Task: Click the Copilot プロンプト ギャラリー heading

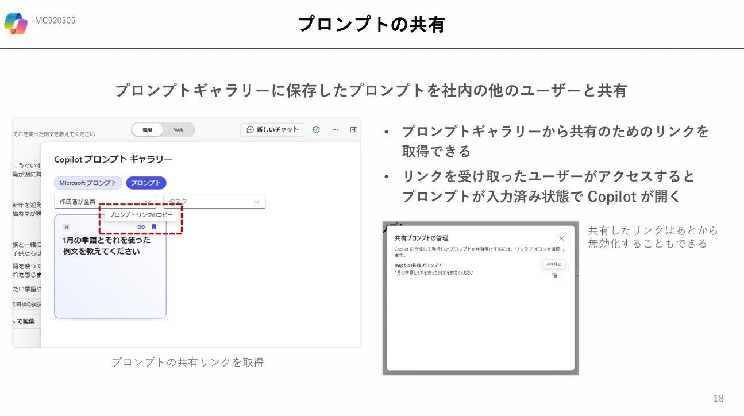Action: click(113, 159)
